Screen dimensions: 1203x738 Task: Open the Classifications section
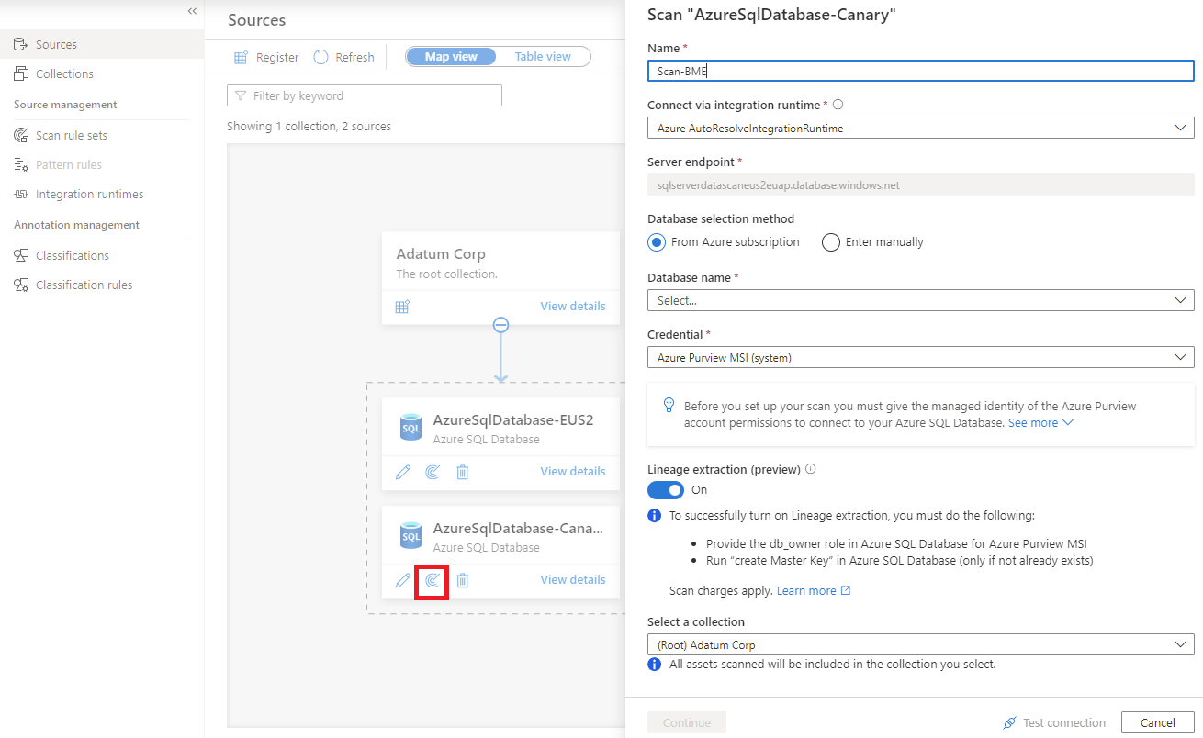[72, 254]
